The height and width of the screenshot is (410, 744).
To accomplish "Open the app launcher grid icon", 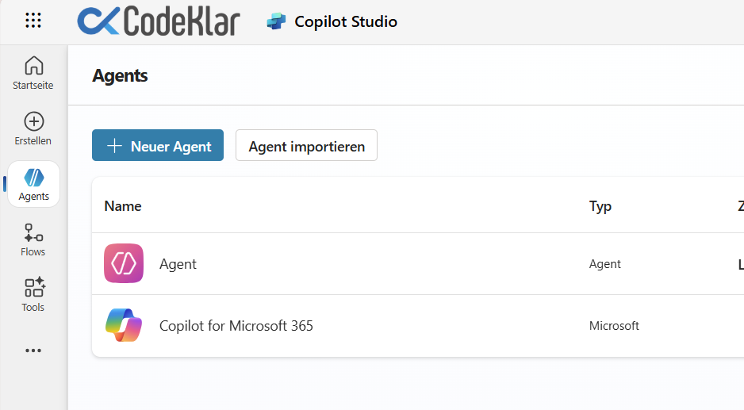I will 33,21.
